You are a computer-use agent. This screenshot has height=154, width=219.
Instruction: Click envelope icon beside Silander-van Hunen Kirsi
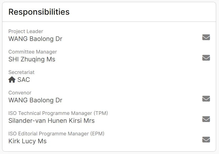[206, 119]
